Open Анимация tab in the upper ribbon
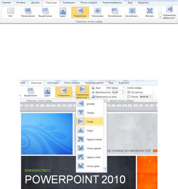The height and width of the screenshot is (189, 178). tap(68, 3)
